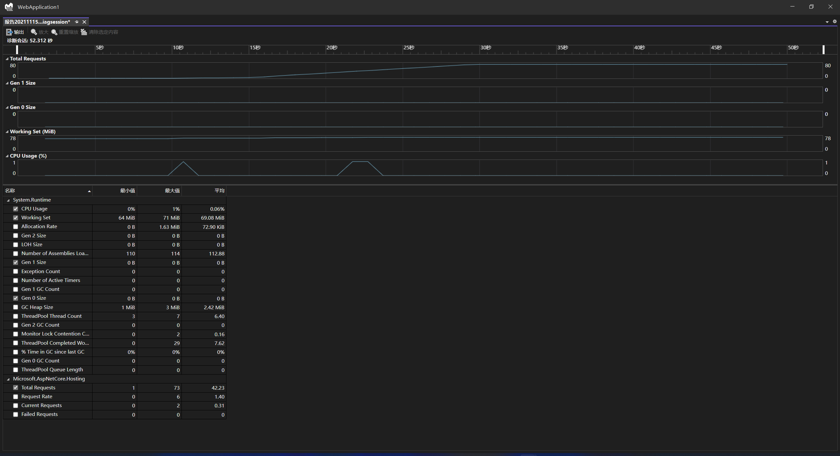
Task: Click the Clear Selection (清除选定内容) icon
Action: [x=84, y=32]
